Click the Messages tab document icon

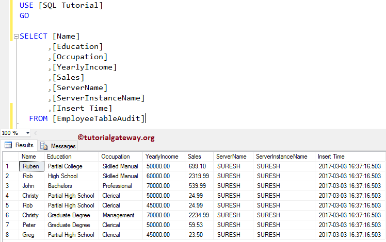click(44, 146)
